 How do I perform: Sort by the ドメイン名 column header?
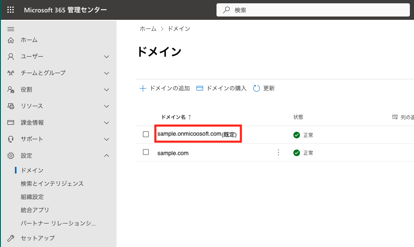coord(174,117)
